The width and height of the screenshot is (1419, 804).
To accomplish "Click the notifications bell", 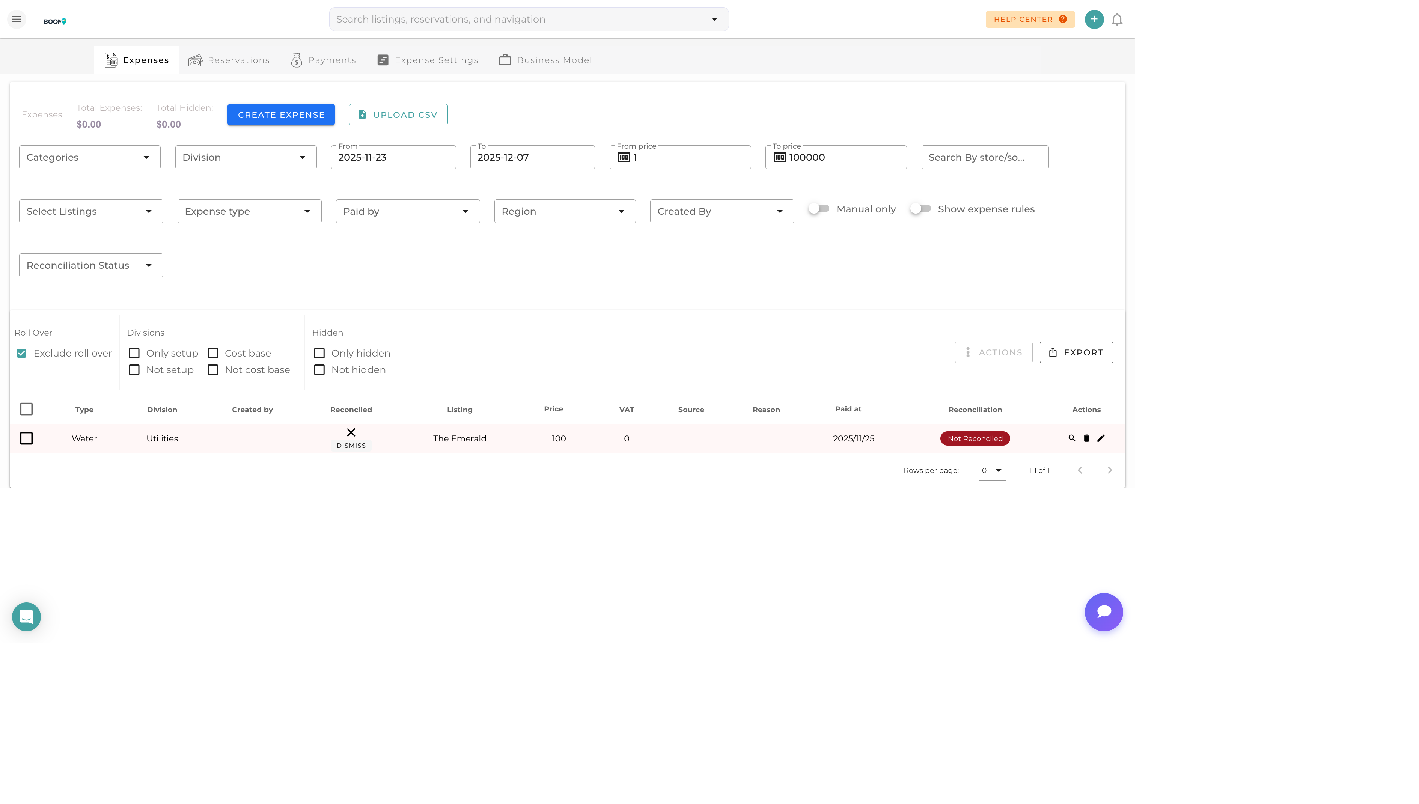I will click(1117, 19).
